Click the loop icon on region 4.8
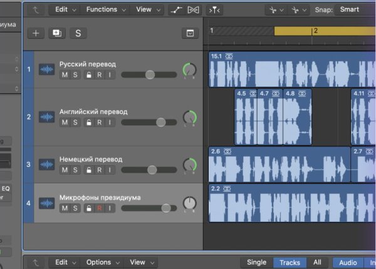 point(302,93)
